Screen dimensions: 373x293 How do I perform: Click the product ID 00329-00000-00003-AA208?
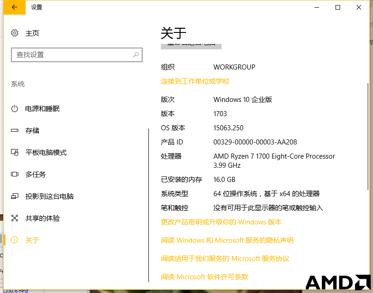pos(255,142)
